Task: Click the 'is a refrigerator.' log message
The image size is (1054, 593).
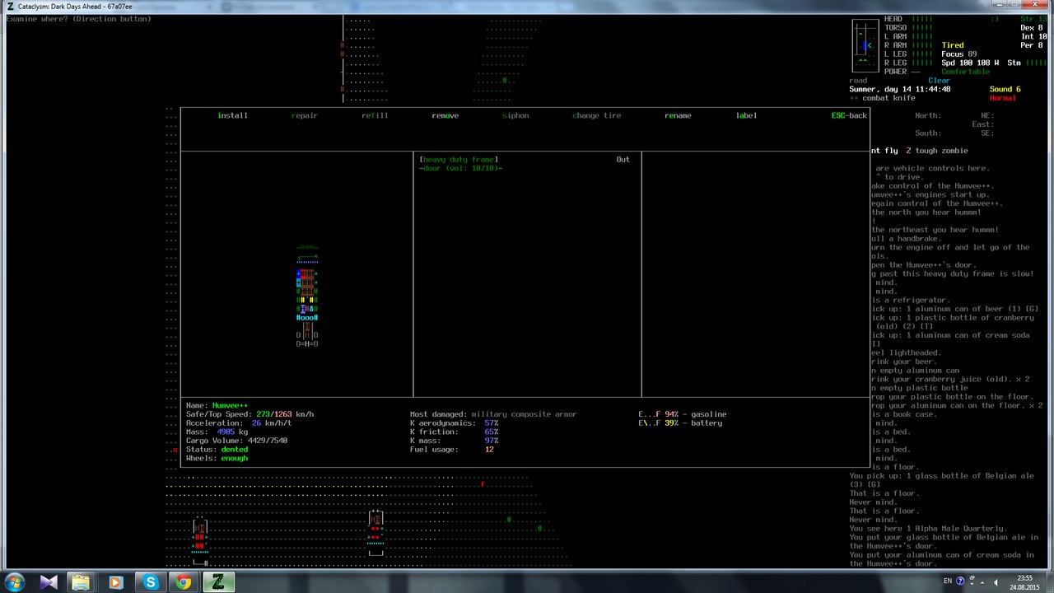Action: (910, 301)
